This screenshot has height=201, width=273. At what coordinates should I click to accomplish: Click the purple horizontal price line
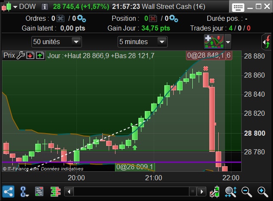[121, 162]
